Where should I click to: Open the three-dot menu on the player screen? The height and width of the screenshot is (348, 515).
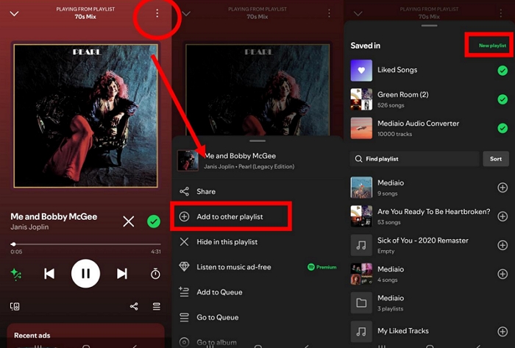coord(157,13)
